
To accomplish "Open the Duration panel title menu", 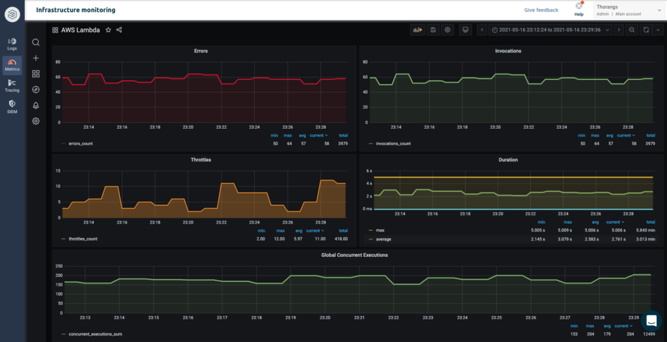I will coord(508,160).
